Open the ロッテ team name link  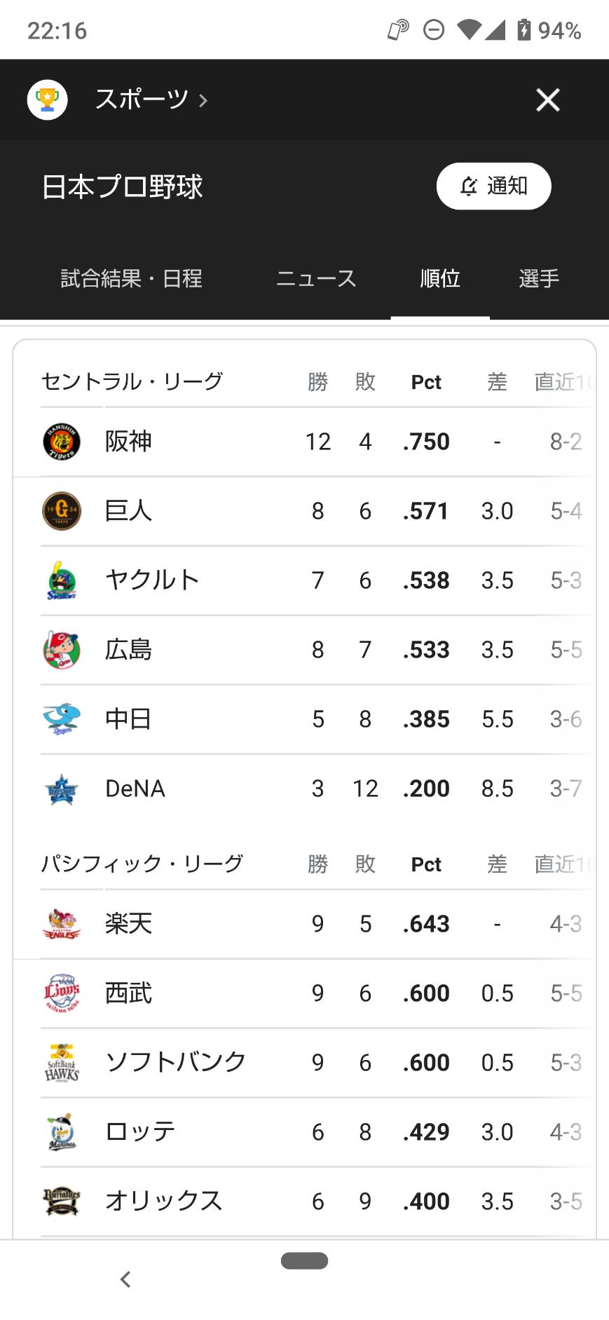click(x=140, y=1132)
